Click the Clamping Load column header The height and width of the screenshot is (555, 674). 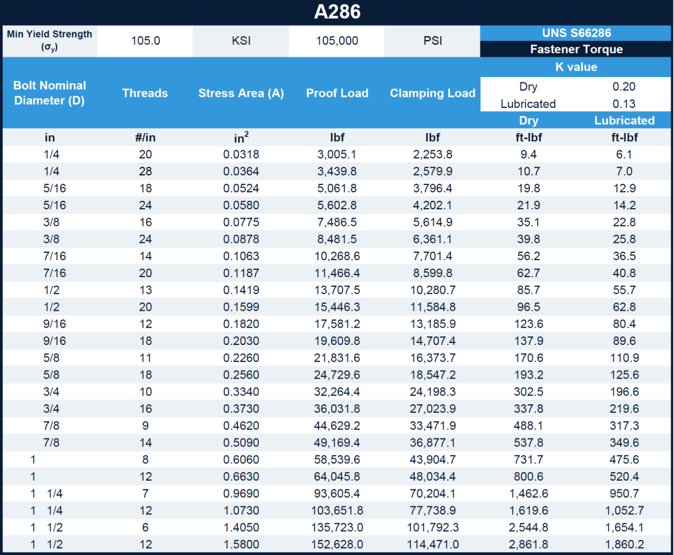coord(432,93)
